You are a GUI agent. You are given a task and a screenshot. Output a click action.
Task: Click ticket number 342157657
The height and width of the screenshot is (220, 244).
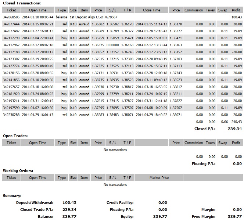11,87
